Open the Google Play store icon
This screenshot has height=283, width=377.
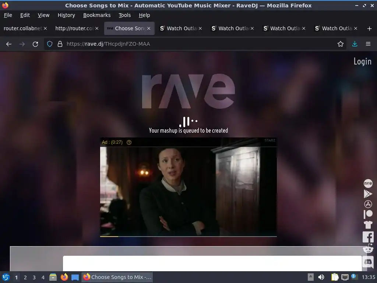pos(368,194)
